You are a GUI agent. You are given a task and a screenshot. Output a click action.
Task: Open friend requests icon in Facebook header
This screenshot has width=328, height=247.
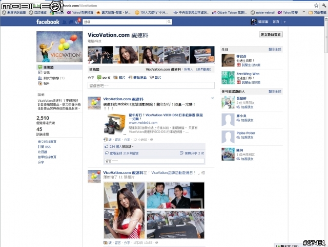coord(65,22)
